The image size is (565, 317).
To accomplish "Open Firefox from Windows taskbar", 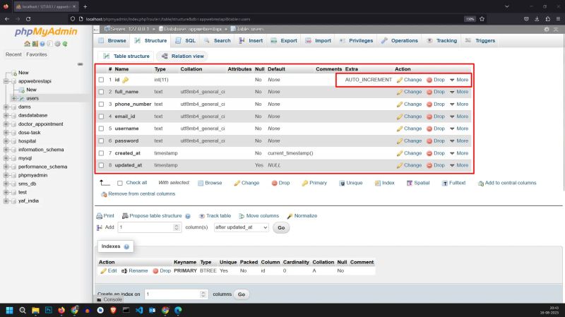I will (x=61, y=310).
